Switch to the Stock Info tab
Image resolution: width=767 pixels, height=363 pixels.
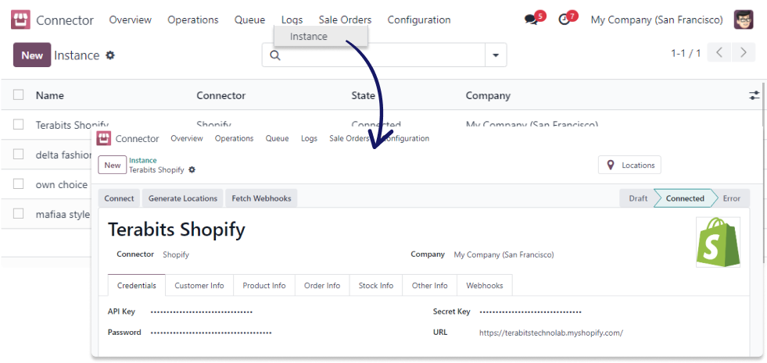pyautogui.click(x=375, y=285)
